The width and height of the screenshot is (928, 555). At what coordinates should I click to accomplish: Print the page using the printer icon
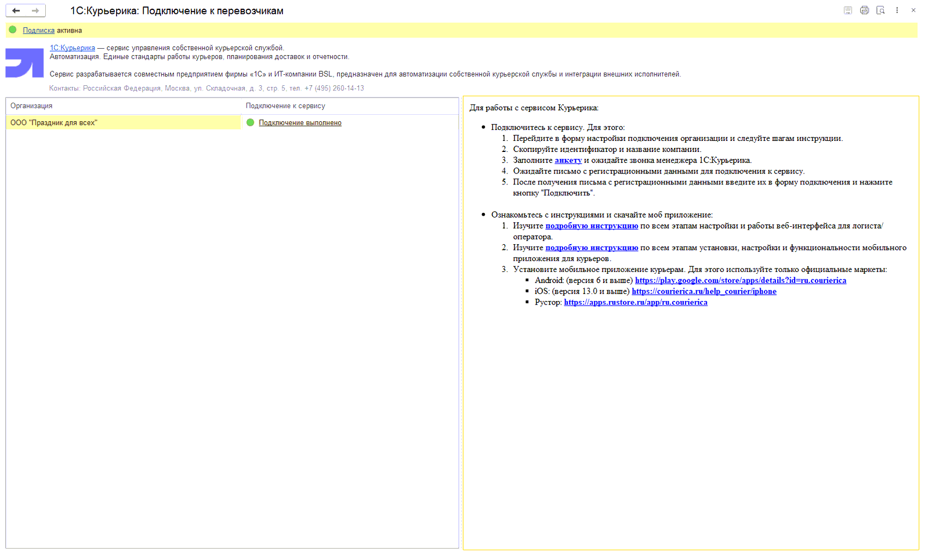(864, 10)
